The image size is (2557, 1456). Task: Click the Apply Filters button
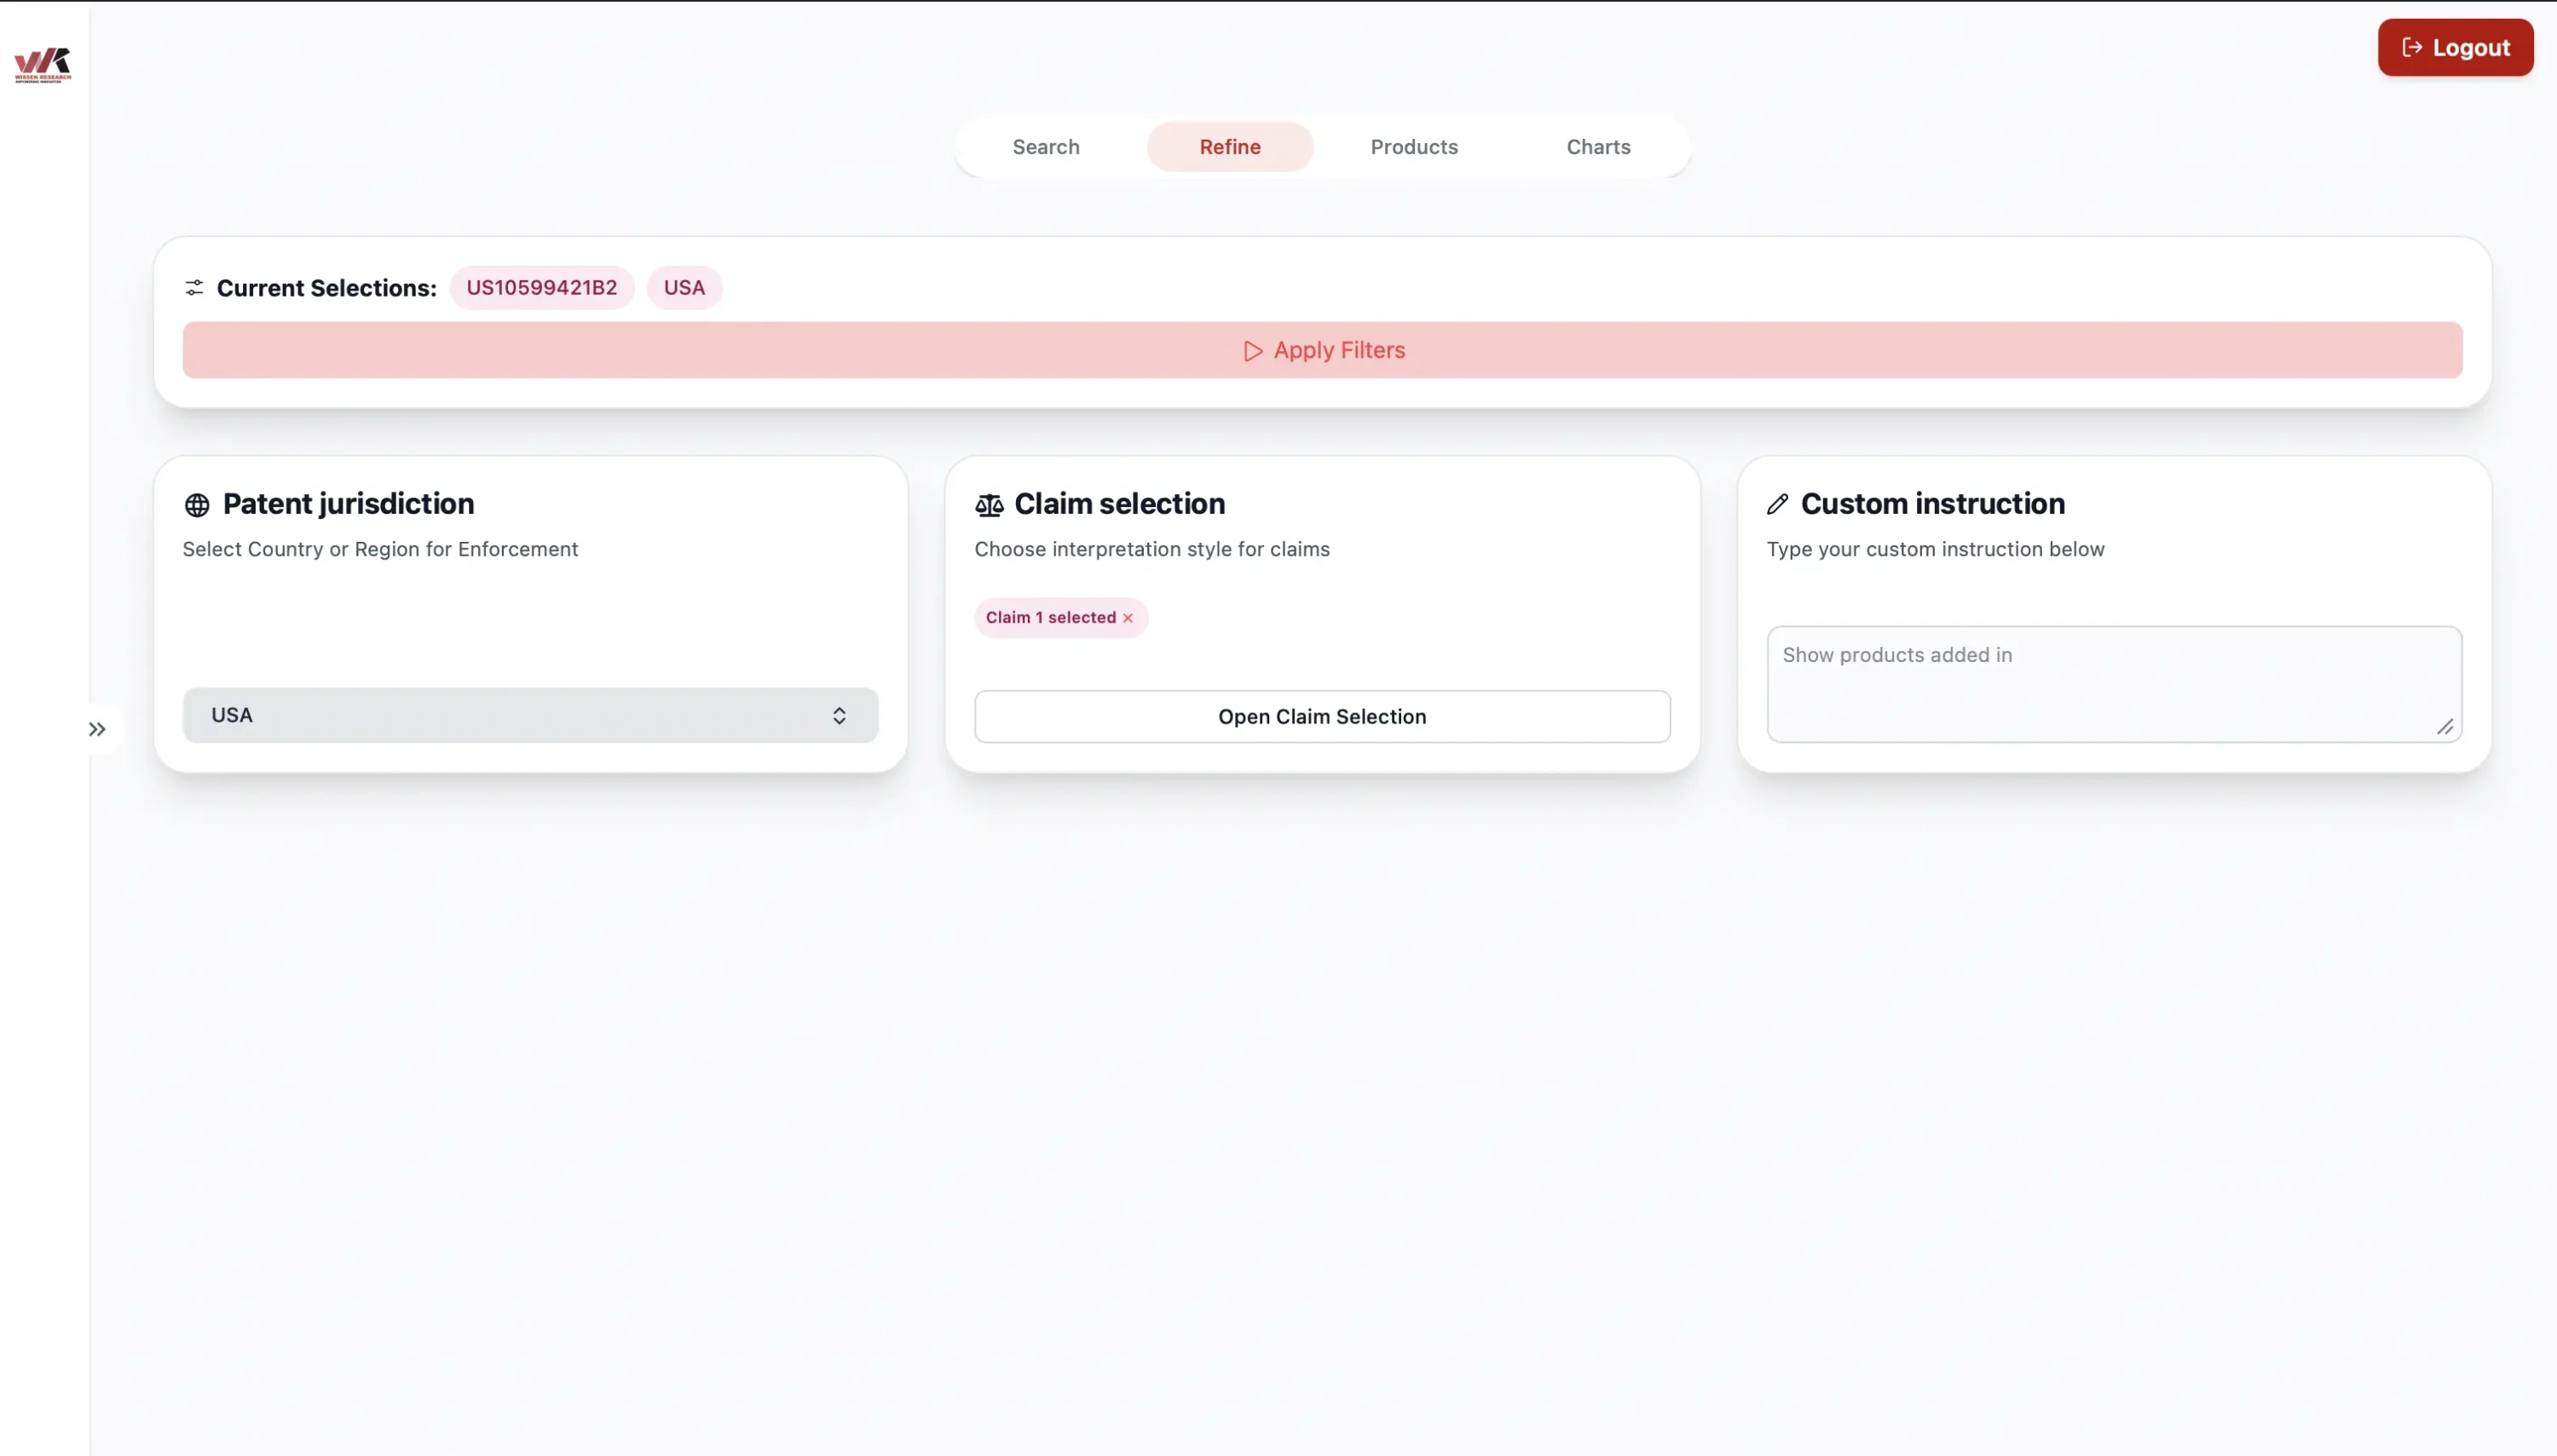(1323, 350)
